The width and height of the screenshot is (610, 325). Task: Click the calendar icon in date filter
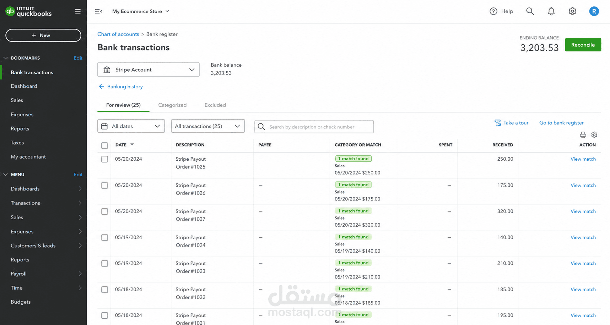104,126
